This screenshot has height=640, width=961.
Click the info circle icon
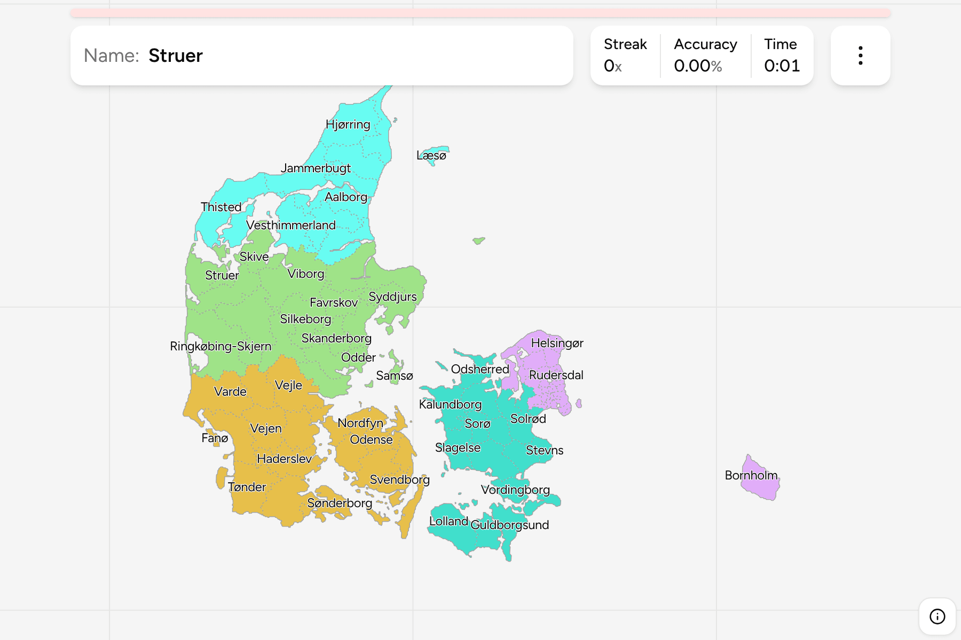(x=937, y=617)
